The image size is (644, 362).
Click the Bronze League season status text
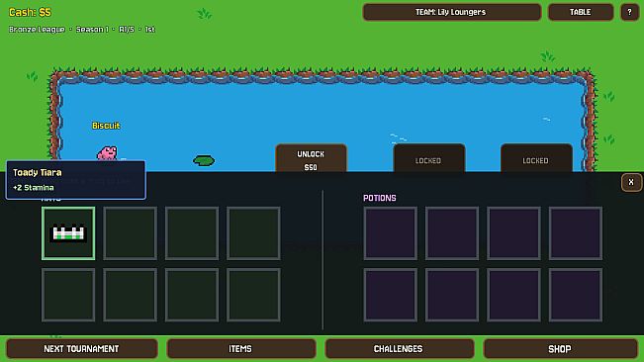82,29
